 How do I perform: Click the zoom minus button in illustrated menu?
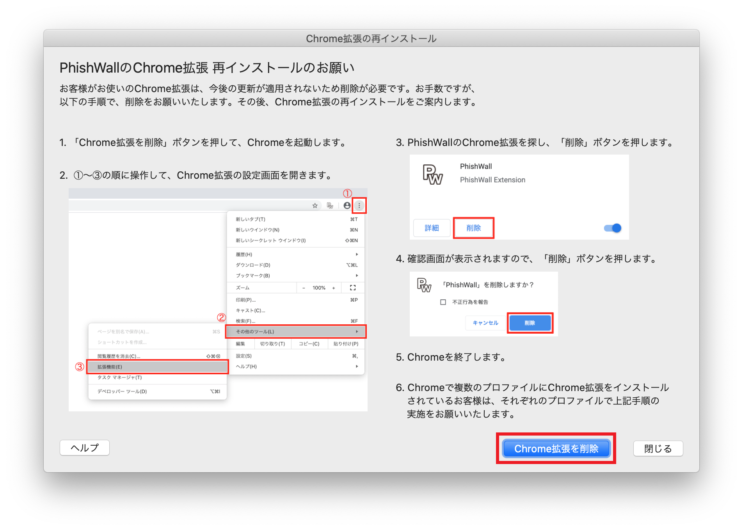click(x=304, y=288)
